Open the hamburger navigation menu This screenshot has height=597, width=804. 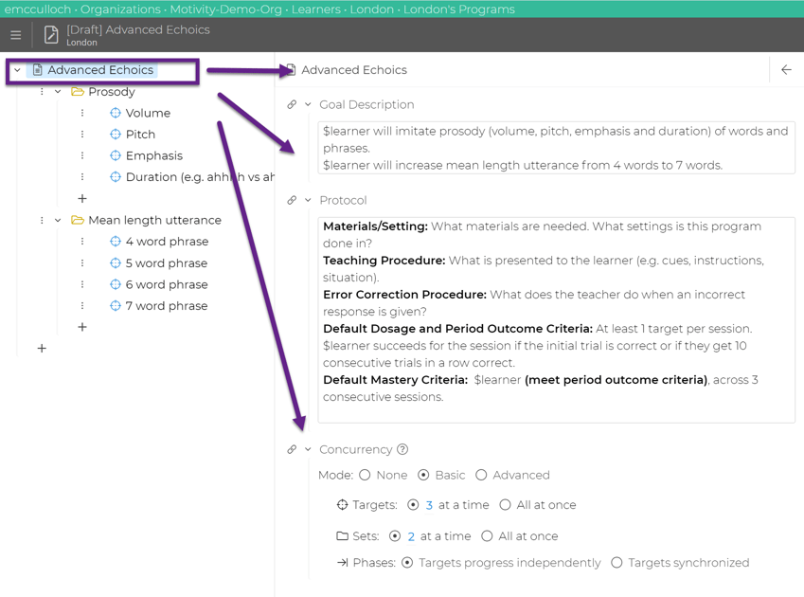click(15, 35)
